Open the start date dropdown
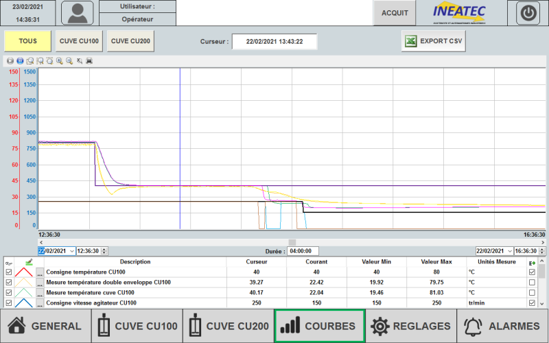 pos(72,251)
